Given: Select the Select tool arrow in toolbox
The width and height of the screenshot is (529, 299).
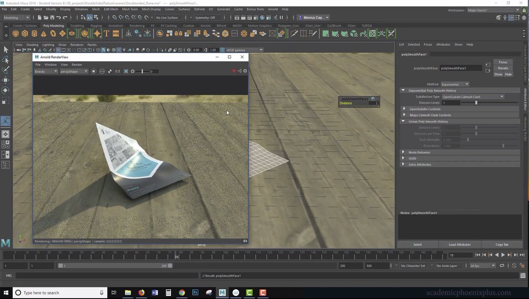Looking at the screenshot, I should tap(6, 50).
